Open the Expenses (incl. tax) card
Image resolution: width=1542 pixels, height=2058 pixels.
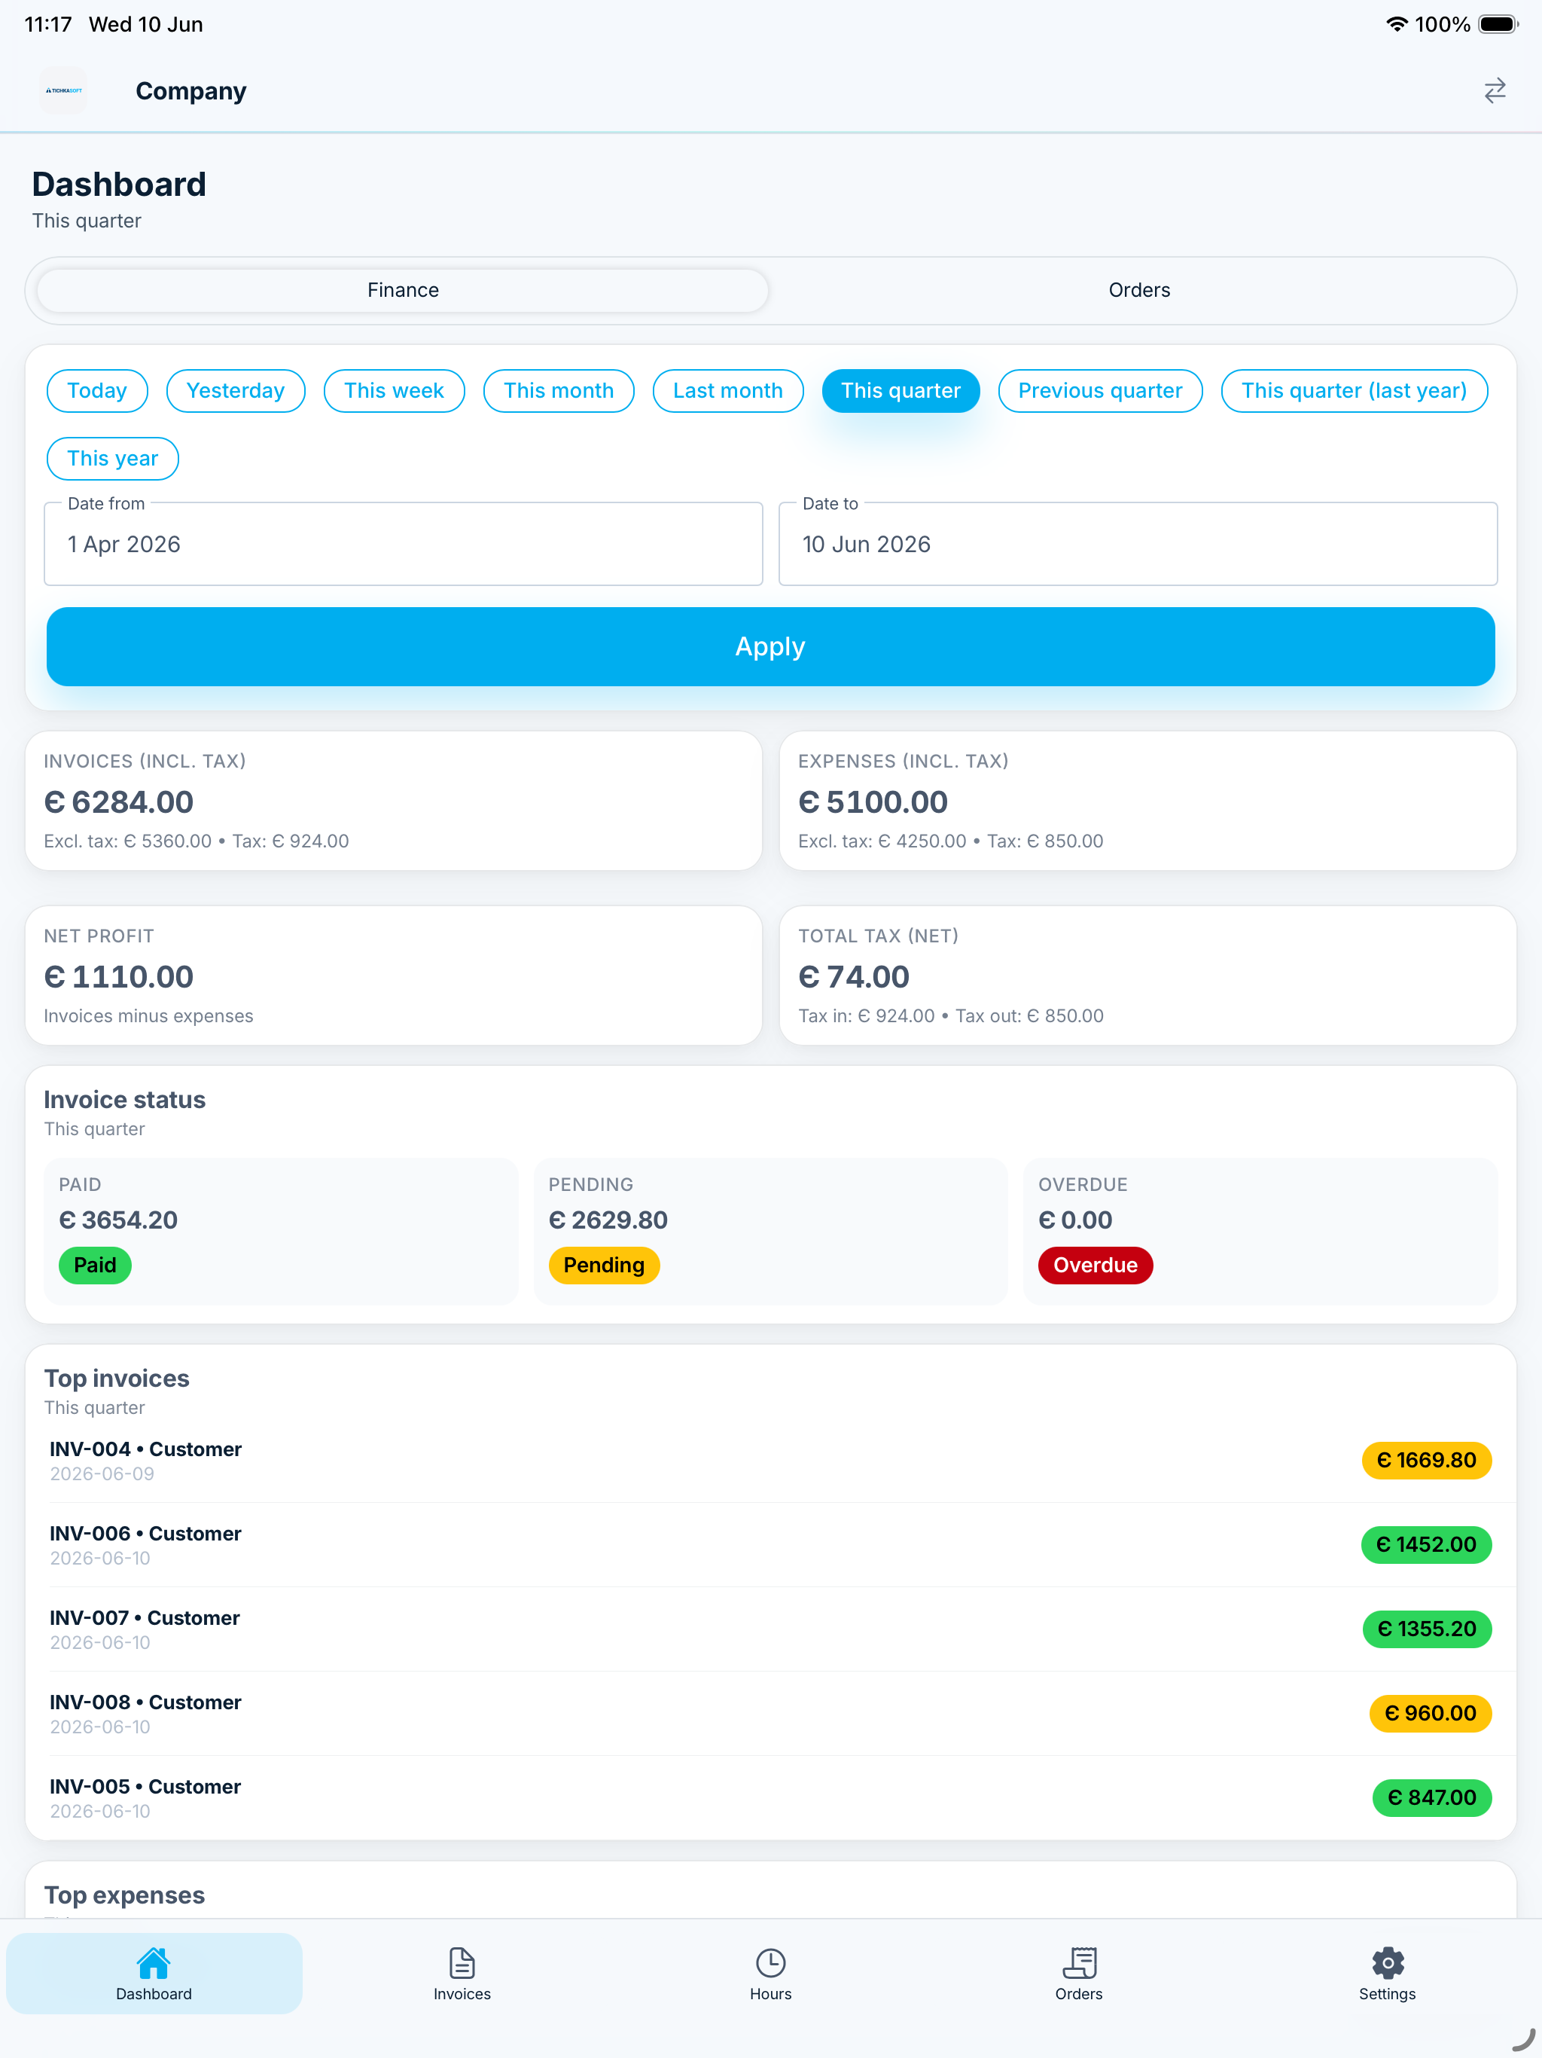click(x=1147, y=801)
